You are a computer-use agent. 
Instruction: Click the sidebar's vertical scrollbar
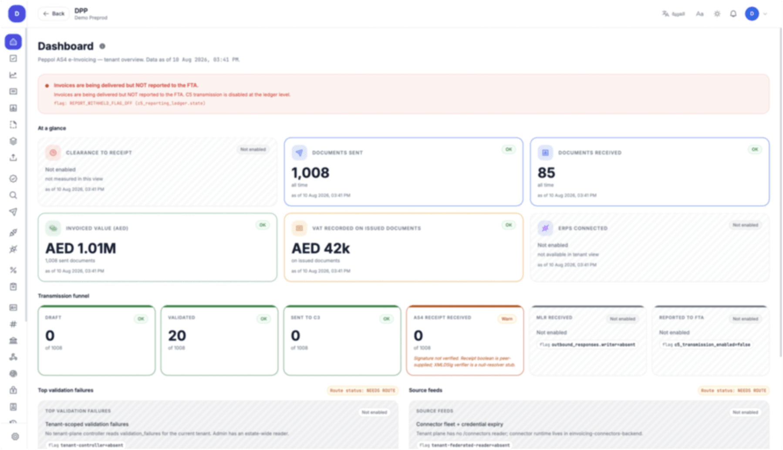click(x=27, y=174)
